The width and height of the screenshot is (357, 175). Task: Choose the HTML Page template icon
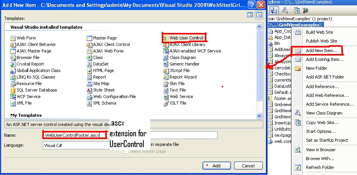(89, 70)
